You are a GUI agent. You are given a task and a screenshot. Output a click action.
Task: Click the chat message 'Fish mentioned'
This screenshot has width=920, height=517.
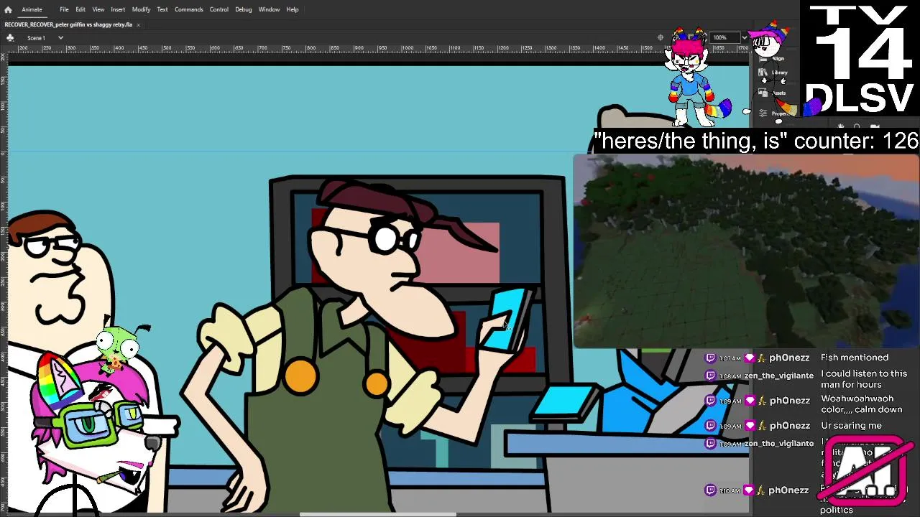click(855, 358)
